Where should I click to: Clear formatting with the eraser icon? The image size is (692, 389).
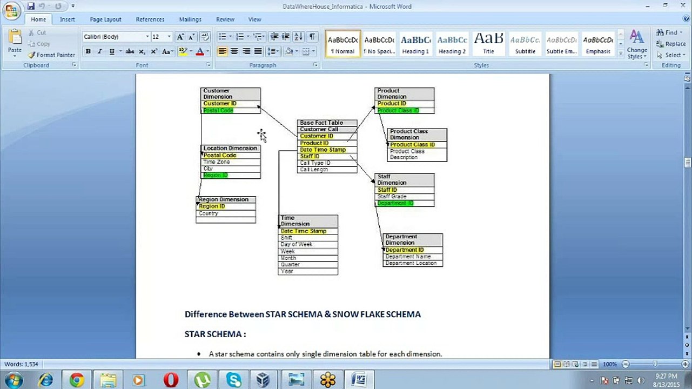point(205,37)
